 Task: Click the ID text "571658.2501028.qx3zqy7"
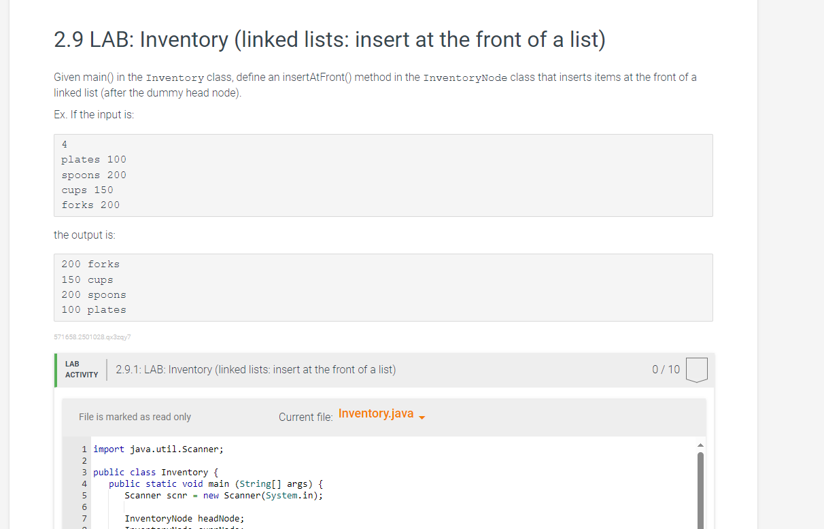click(x=92, y=337)
